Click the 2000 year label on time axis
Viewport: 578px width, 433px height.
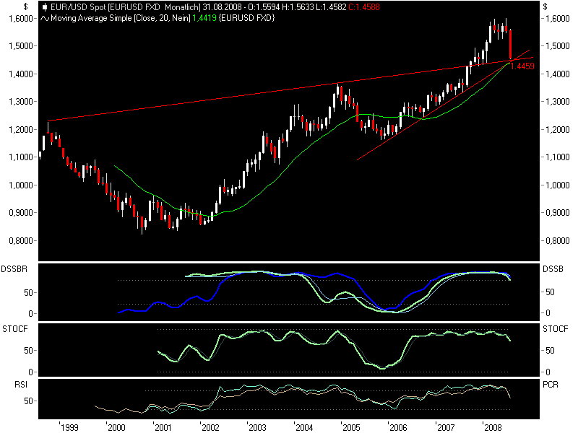coord(116,427)
